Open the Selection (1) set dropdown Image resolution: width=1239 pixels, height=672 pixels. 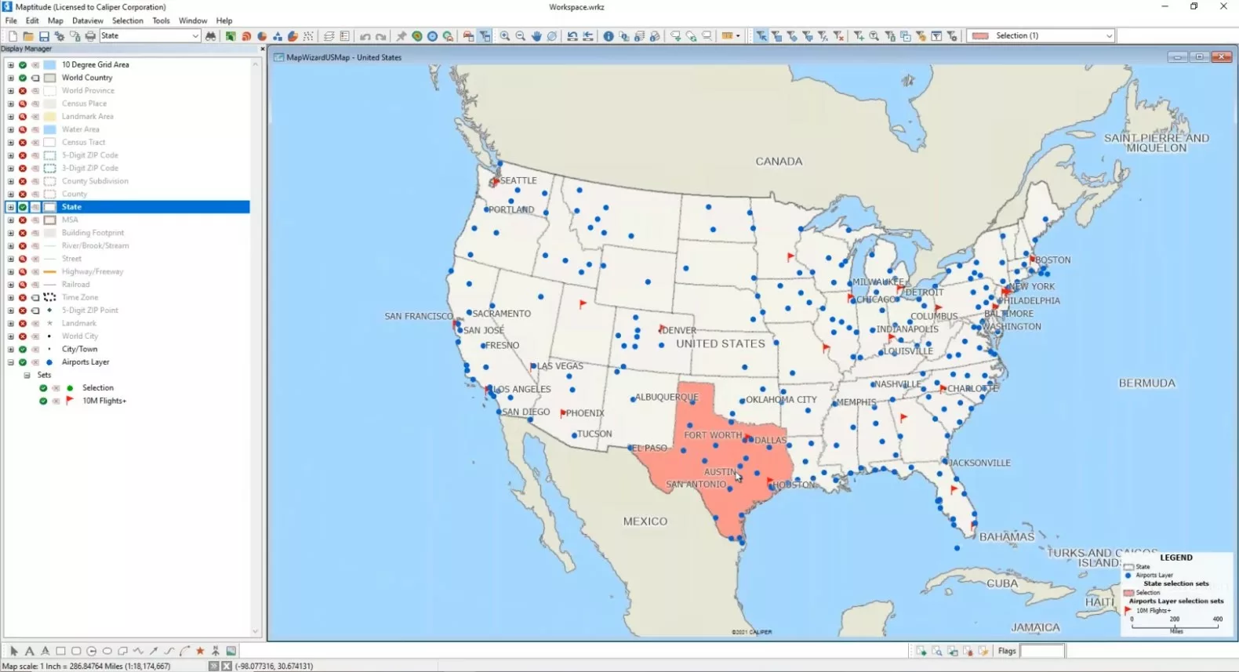(x=1109, y=36)
